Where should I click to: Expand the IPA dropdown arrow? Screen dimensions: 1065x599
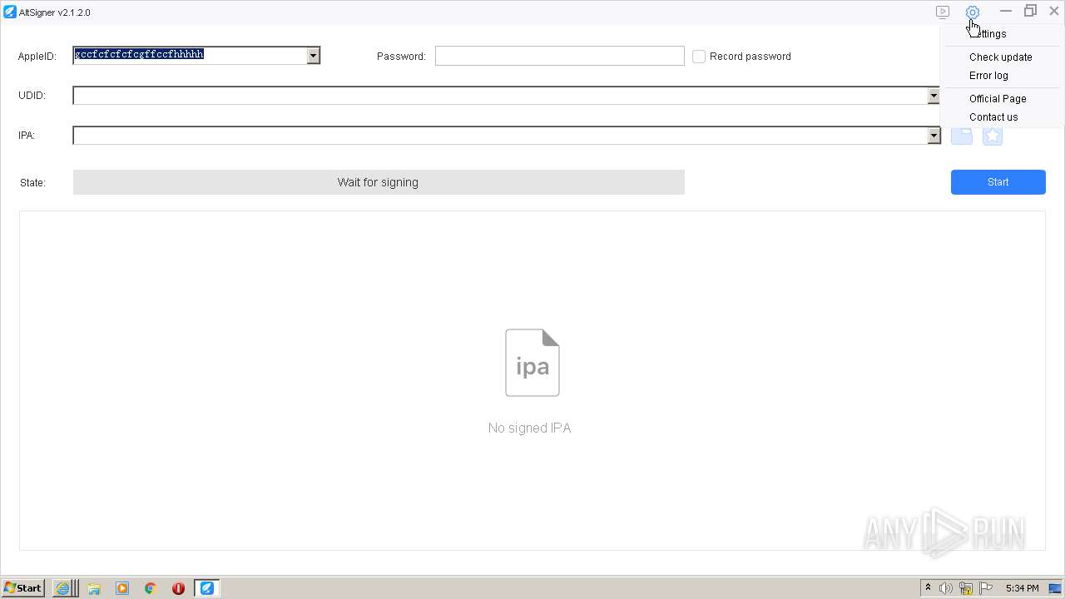coord(934,136)
